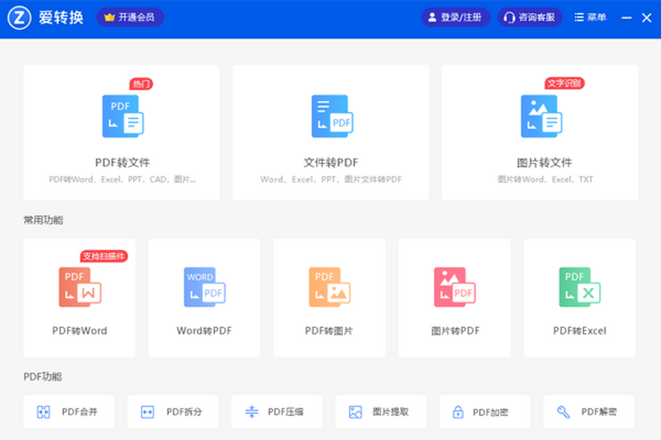
Task: Contact support via 咨询客服
Action: (x=530, y=18)
